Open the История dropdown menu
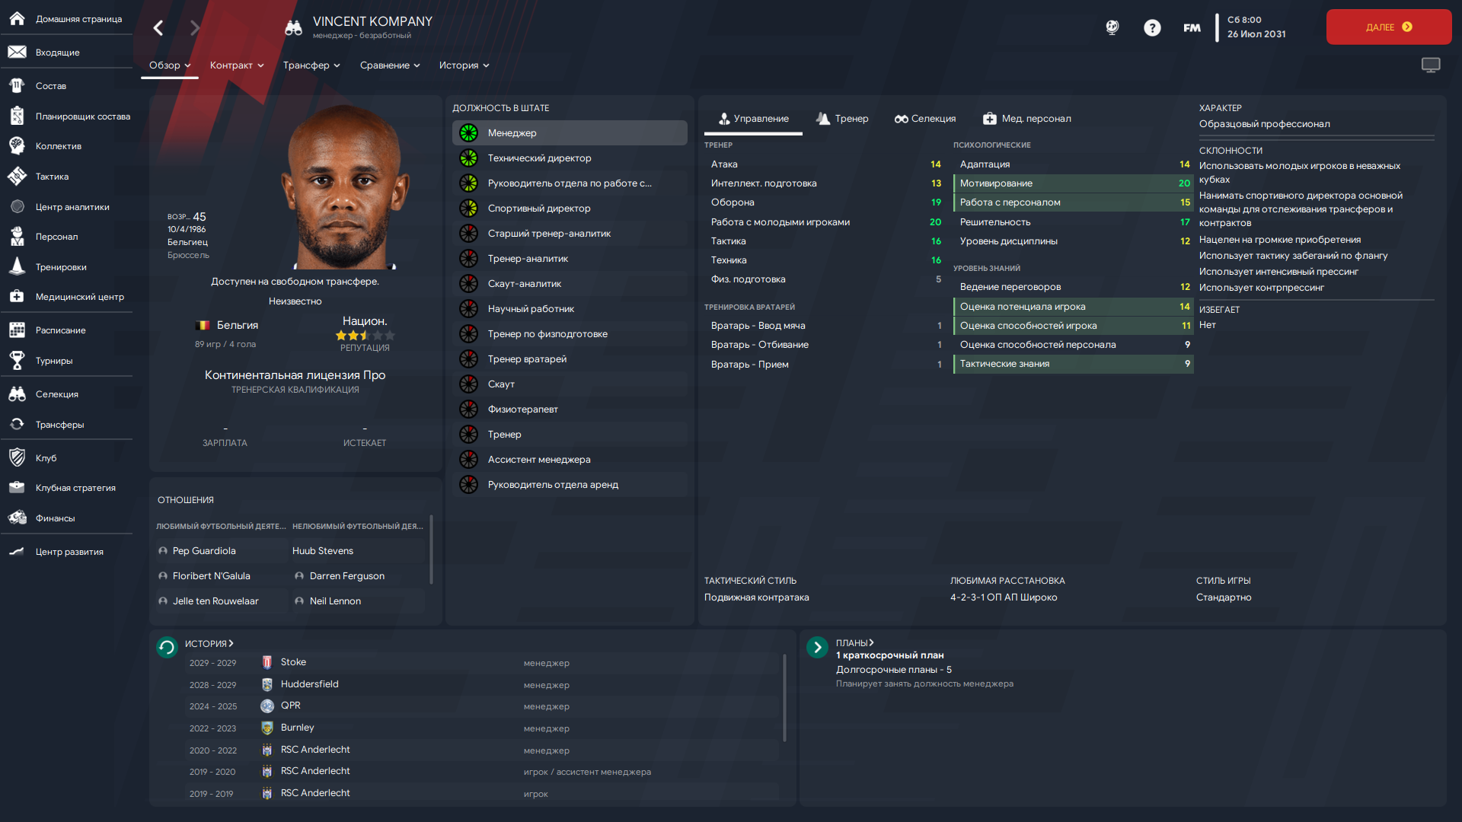Screen dimensions: 1462x822 pos(464,65)
